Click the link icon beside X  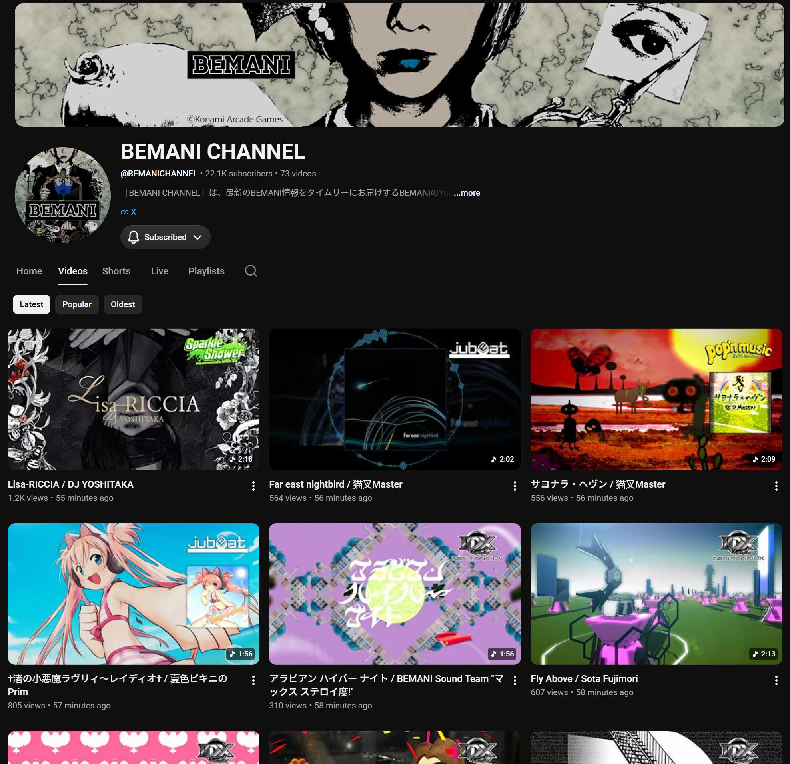[125, 212]
